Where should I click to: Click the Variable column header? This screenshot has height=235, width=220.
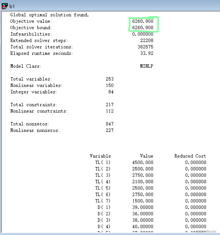[x=100, y=156]
